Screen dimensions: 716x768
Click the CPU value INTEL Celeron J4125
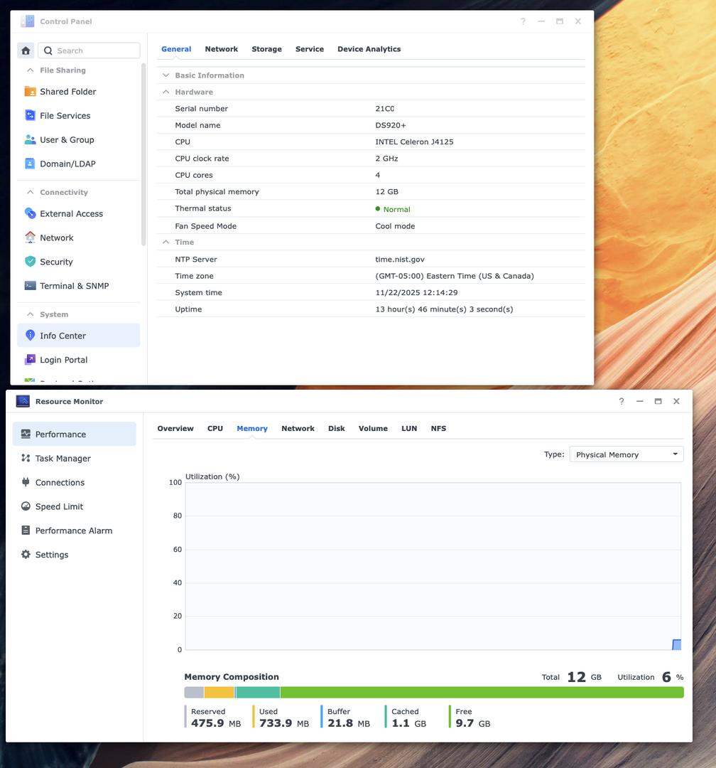click(414, 142)
